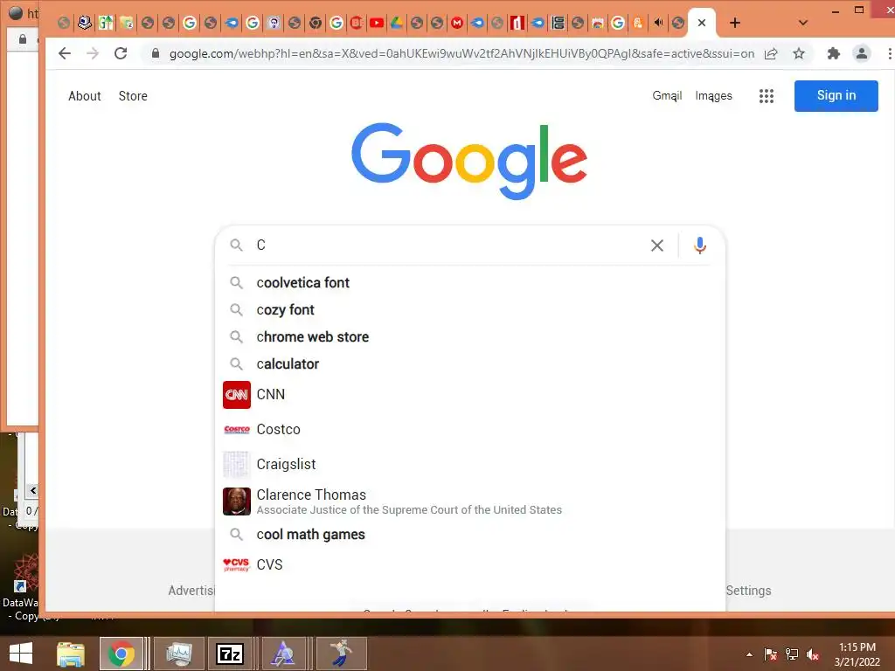
Task: Go back using the browser back arrow
Action: (65, 53)
